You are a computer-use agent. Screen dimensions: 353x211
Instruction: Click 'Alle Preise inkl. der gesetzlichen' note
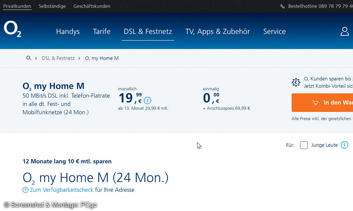pyautogui.click(x=322, y=119)
